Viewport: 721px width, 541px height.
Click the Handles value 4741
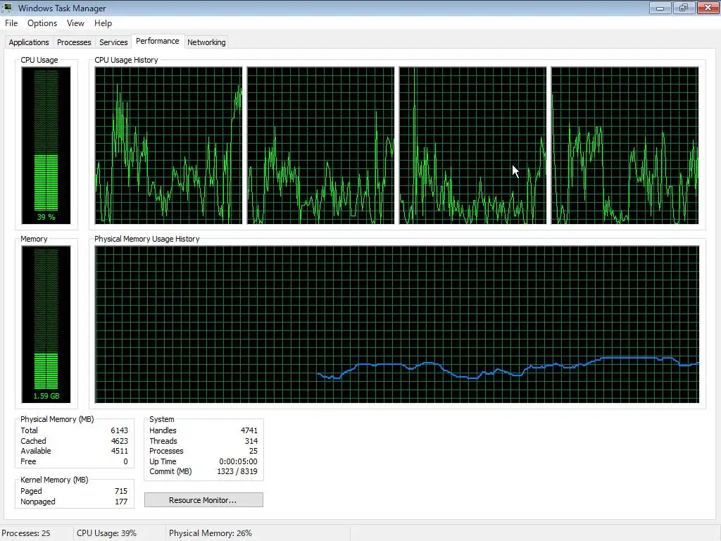pos(249,430)
